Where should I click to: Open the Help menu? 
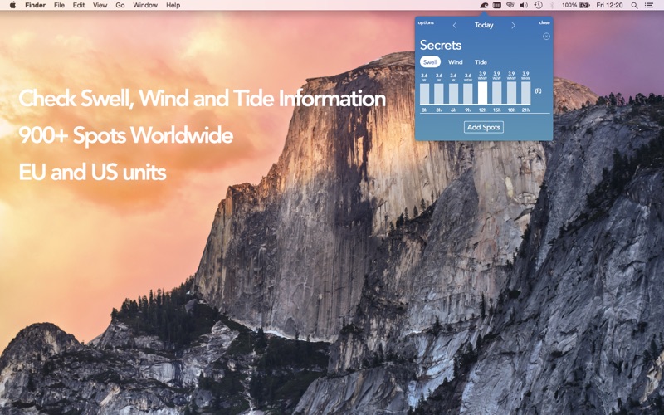[173, 5]
